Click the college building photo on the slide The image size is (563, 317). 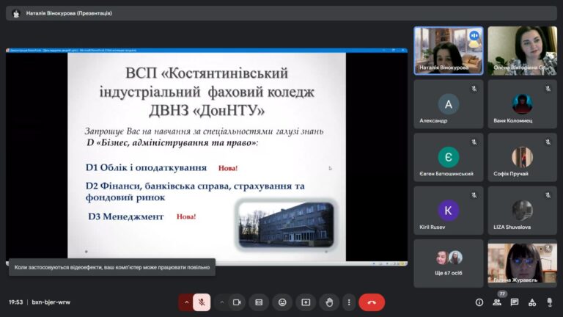(x=286, y=225)
